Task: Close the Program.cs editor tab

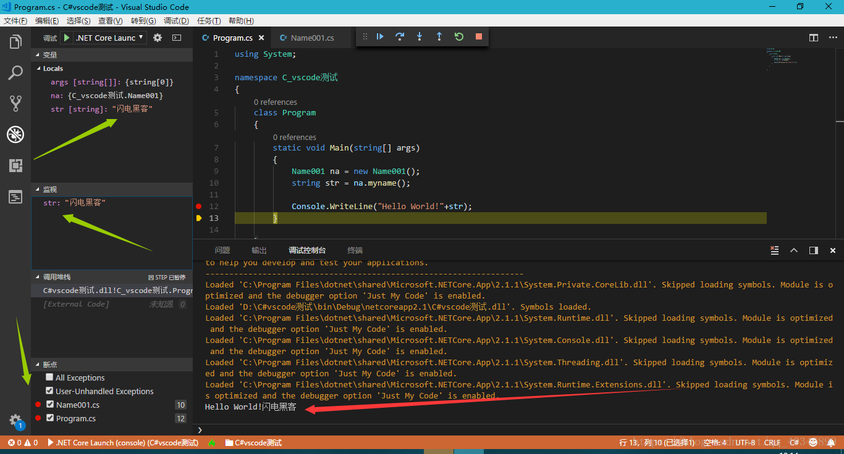Action: tap(262, 38)
